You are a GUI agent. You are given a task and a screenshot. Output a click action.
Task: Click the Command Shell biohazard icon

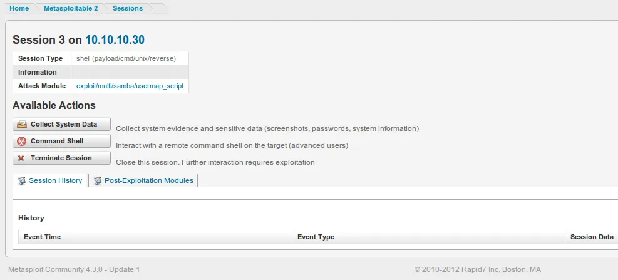pos(22,142)
